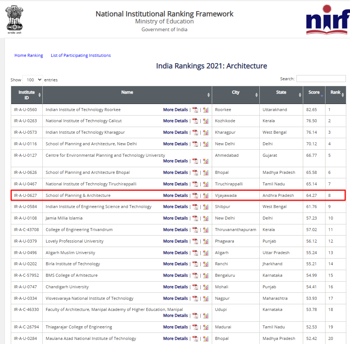
Task: Open the Show entries dropdown
Action: click(x=33, y=80)
